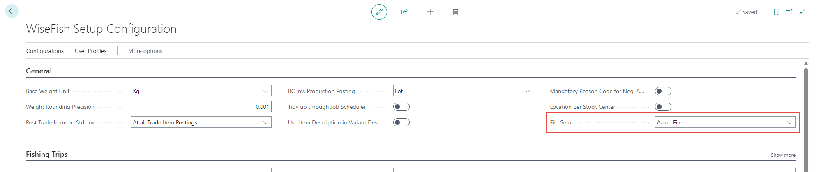Click the plus icon to create new
This screenshot has height=172, width=821.
pyautogui.click(x=430, y=12)
